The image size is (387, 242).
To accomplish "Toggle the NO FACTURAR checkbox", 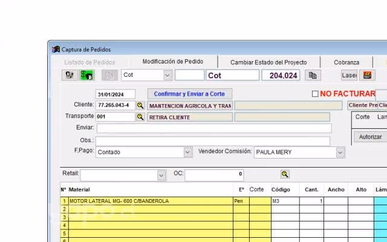I will pyautogui.click(x=315, y=94).
